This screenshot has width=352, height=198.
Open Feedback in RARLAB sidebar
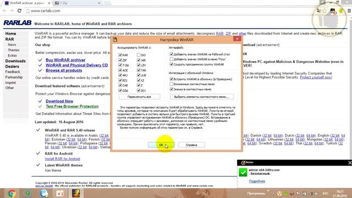click(13, 72)
